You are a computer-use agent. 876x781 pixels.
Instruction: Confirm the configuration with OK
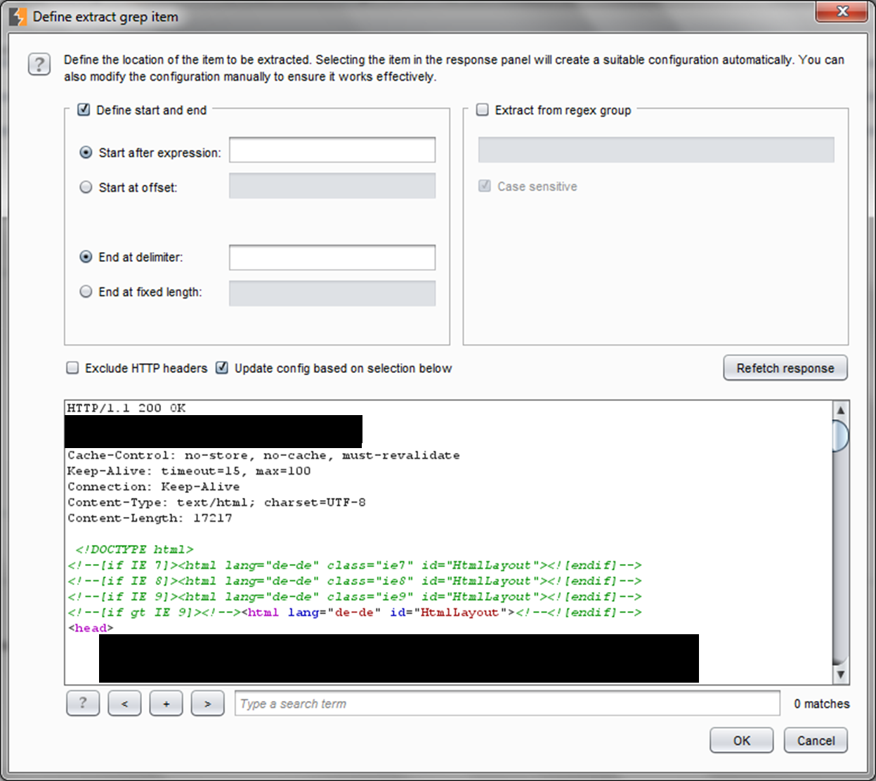pos(741,740)
